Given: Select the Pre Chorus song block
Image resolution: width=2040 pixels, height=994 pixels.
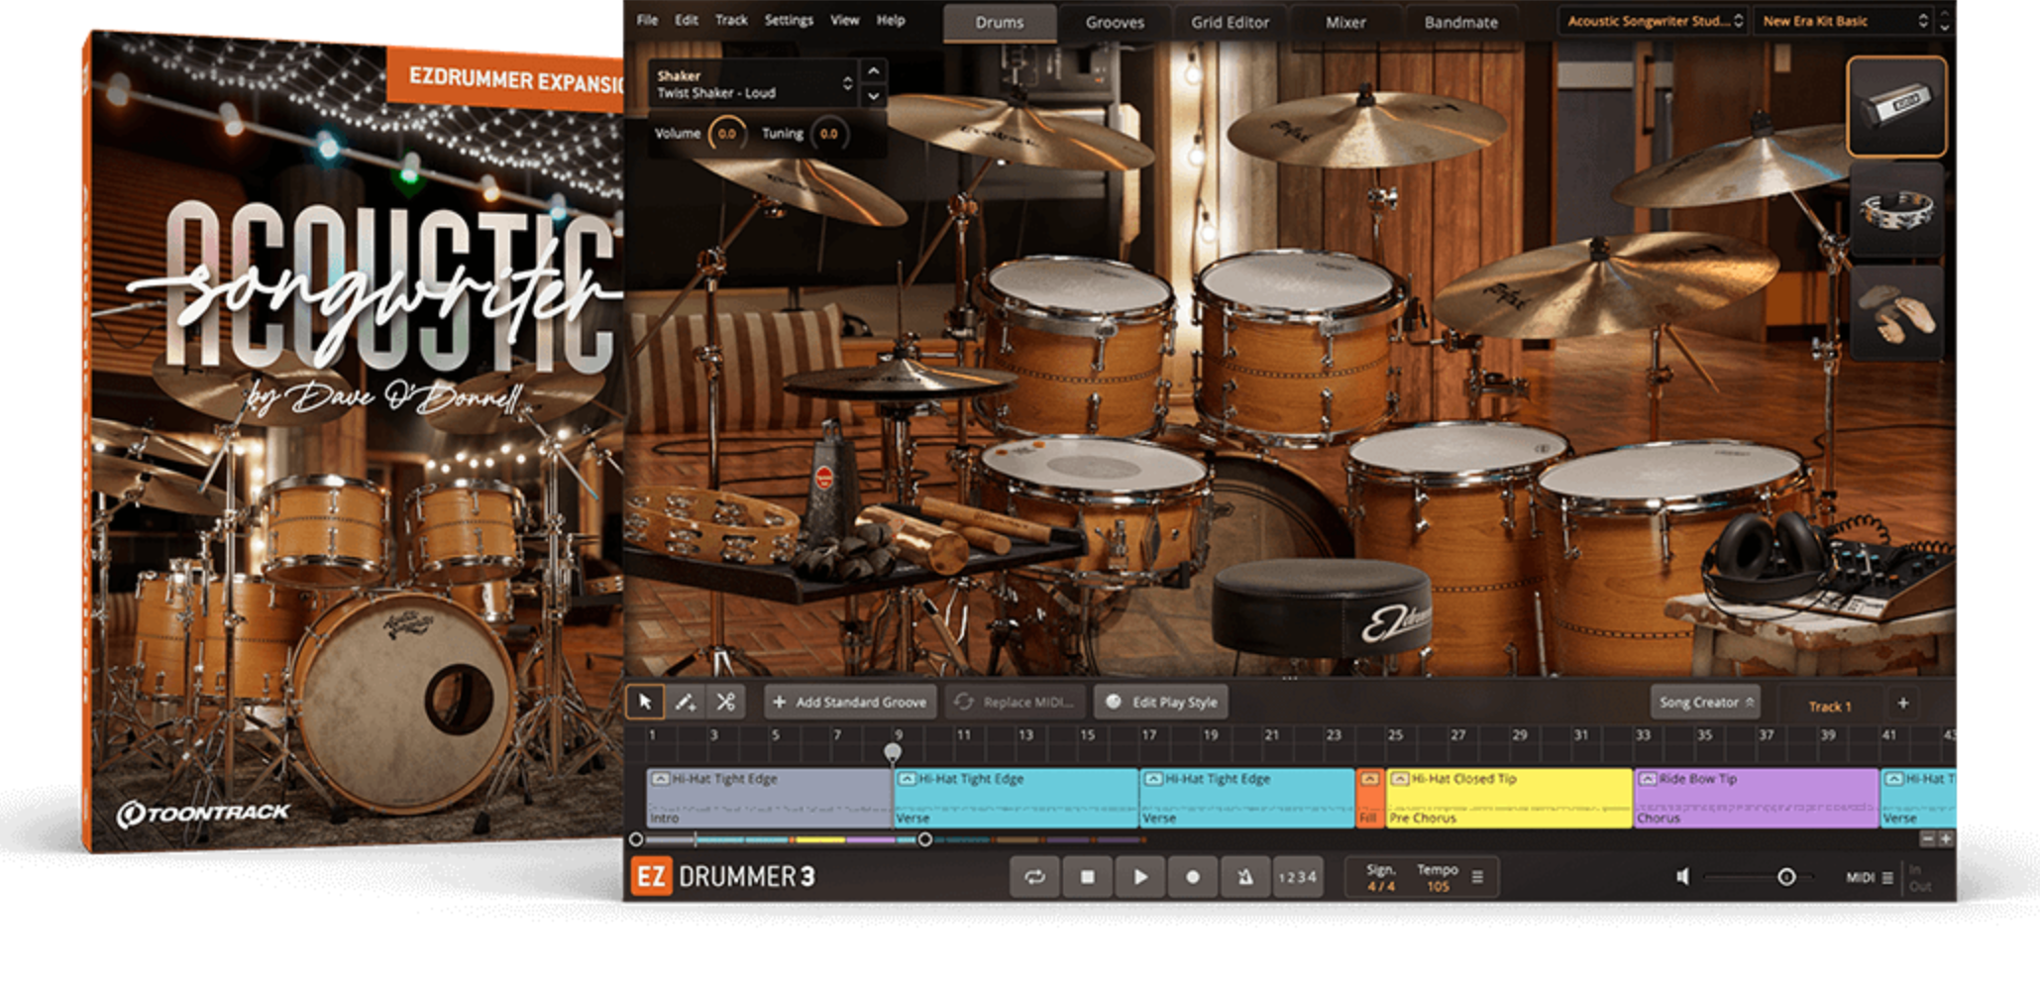Looking at the screenshot, I should 1508,799.
